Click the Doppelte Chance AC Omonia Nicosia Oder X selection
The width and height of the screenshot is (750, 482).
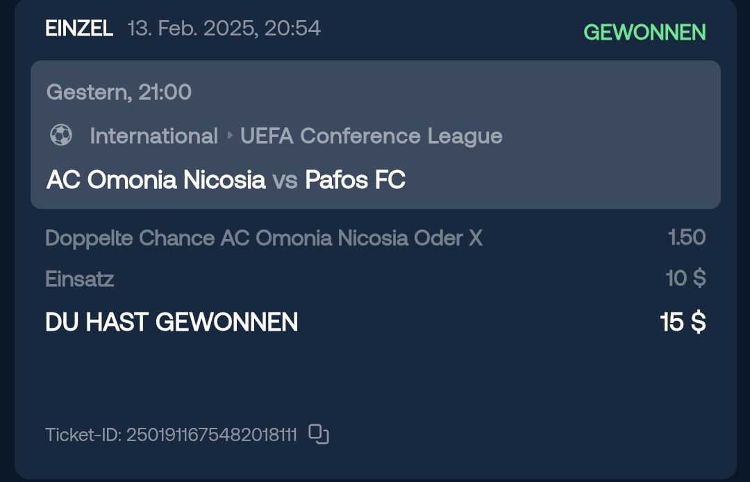[x=264, y=238]
